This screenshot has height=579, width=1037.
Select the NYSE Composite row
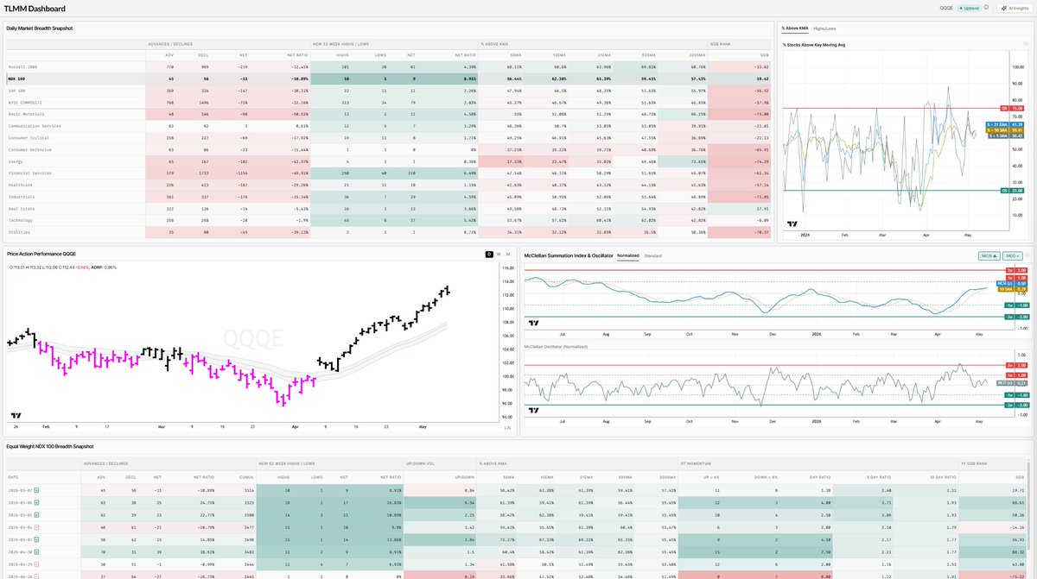coord(388,102)
